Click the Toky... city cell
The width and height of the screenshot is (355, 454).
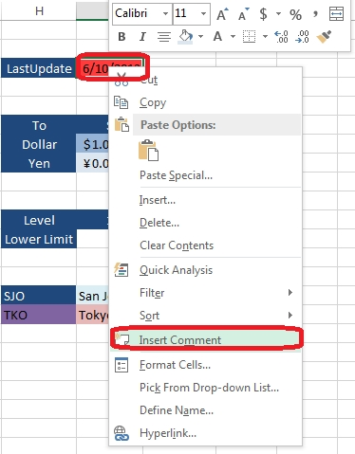pyautogui.click(x=92, y=315)
